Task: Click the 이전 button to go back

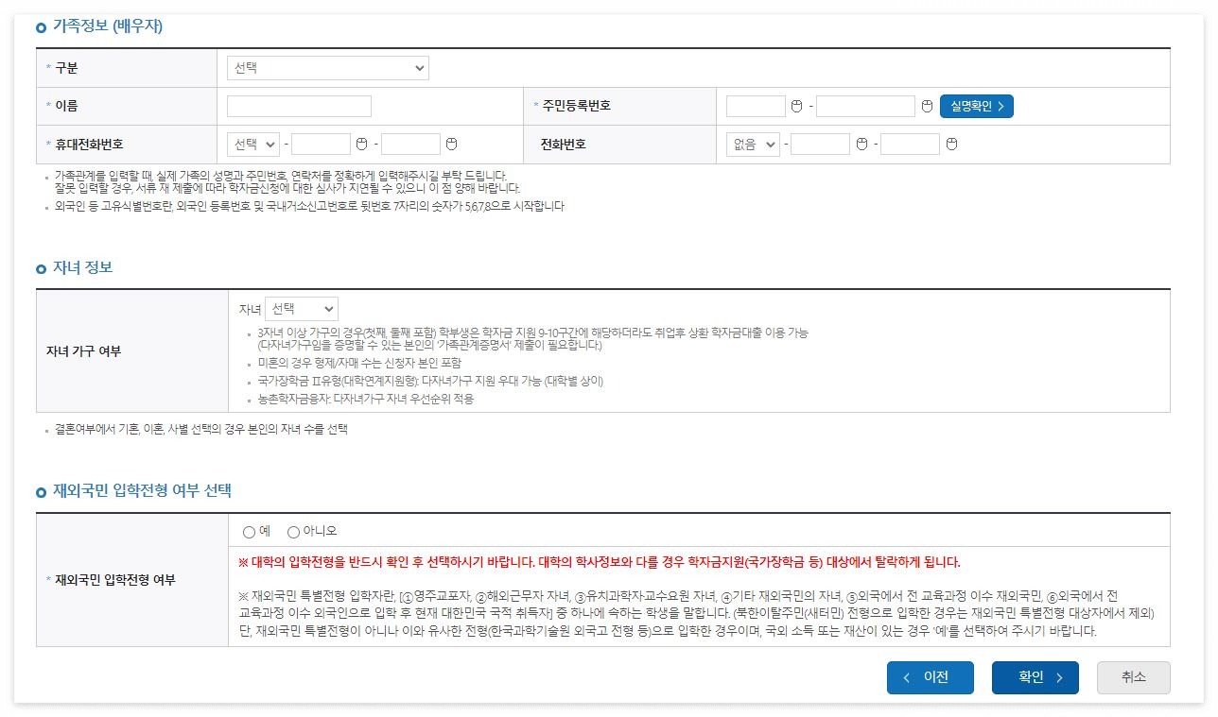Action: pyautogui.click(x=930, y=677)
